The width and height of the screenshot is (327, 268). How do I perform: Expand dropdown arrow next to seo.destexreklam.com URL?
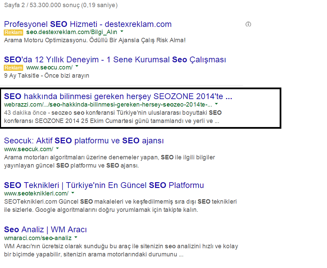click(122, 31)
